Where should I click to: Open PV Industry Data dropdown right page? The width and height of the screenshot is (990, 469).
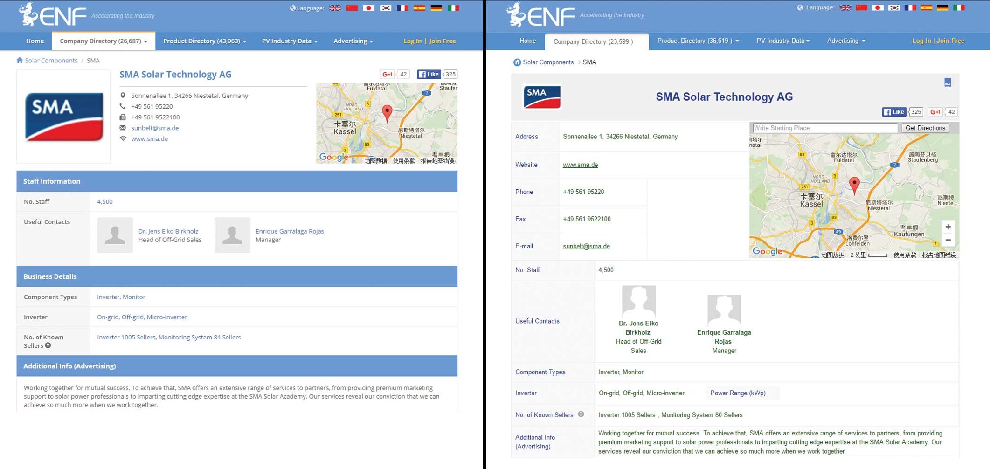(783, 41)
